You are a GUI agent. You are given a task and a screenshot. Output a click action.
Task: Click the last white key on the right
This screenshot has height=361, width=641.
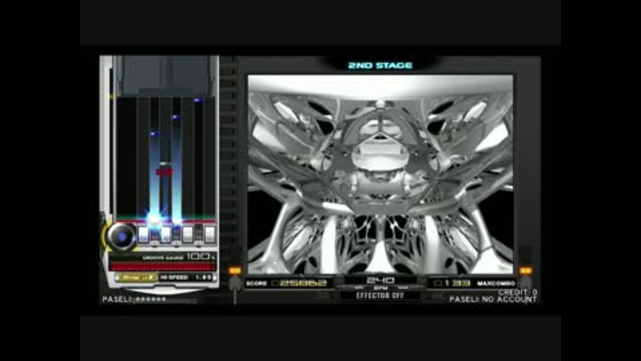click(x=210, y=235)
